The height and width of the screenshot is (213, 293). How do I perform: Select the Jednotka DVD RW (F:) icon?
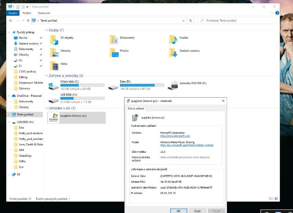coord(173,85)
